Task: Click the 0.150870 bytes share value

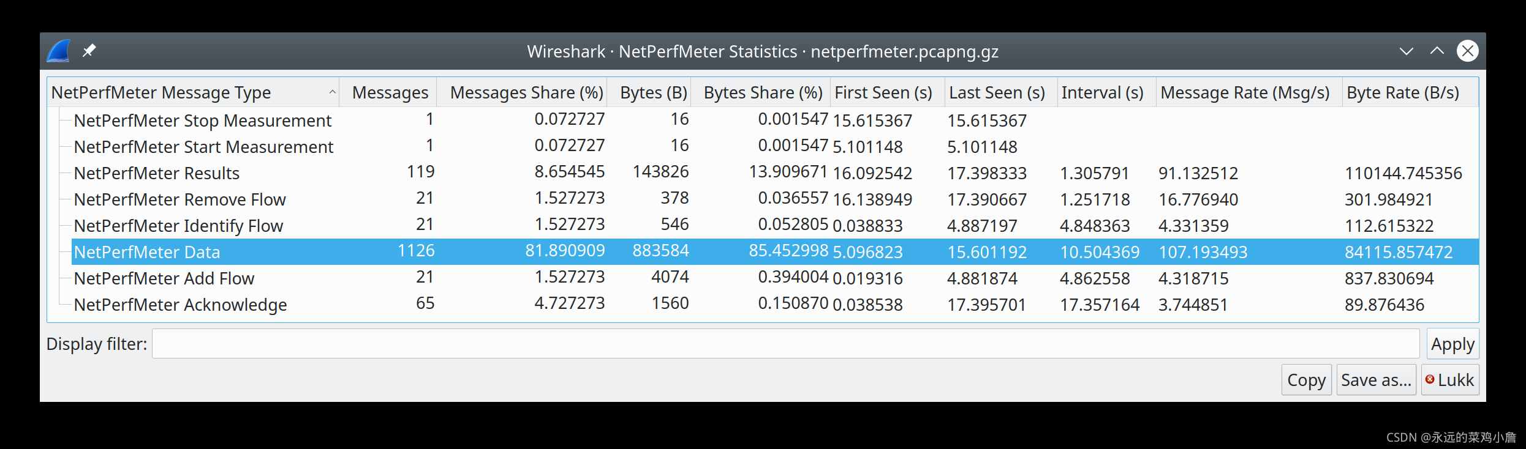Action: point(793,303)
